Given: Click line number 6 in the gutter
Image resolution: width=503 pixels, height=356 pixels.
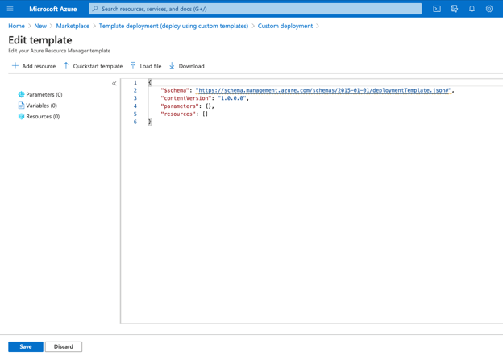Looking at the screenshot, I should (135, 122).
